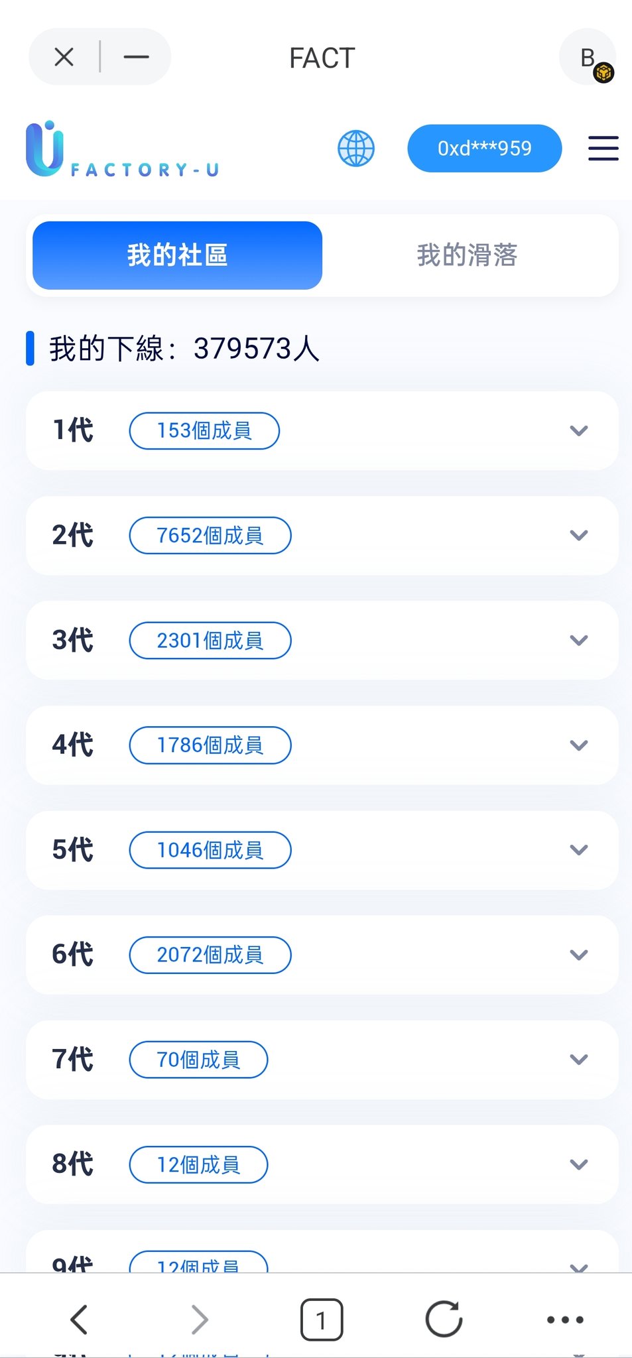Viewport: 632px width, 1358px height.
Task: Click the 我的下線 379573人 heading
Action: click(184, 349)
